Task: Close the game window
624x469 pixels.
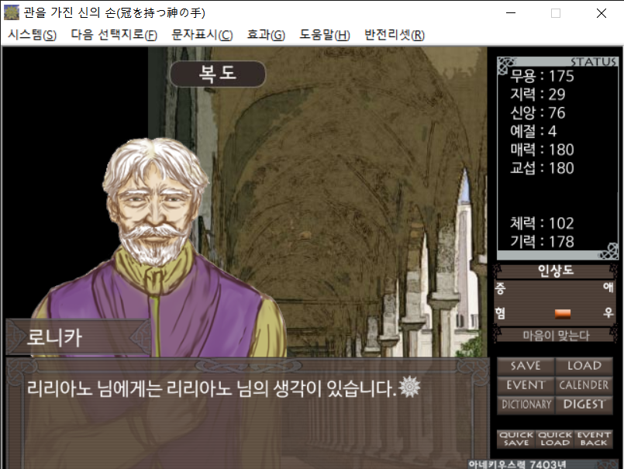Action: point(602,13)
